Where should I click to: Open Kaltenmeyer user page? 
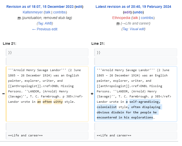point(33,12)
